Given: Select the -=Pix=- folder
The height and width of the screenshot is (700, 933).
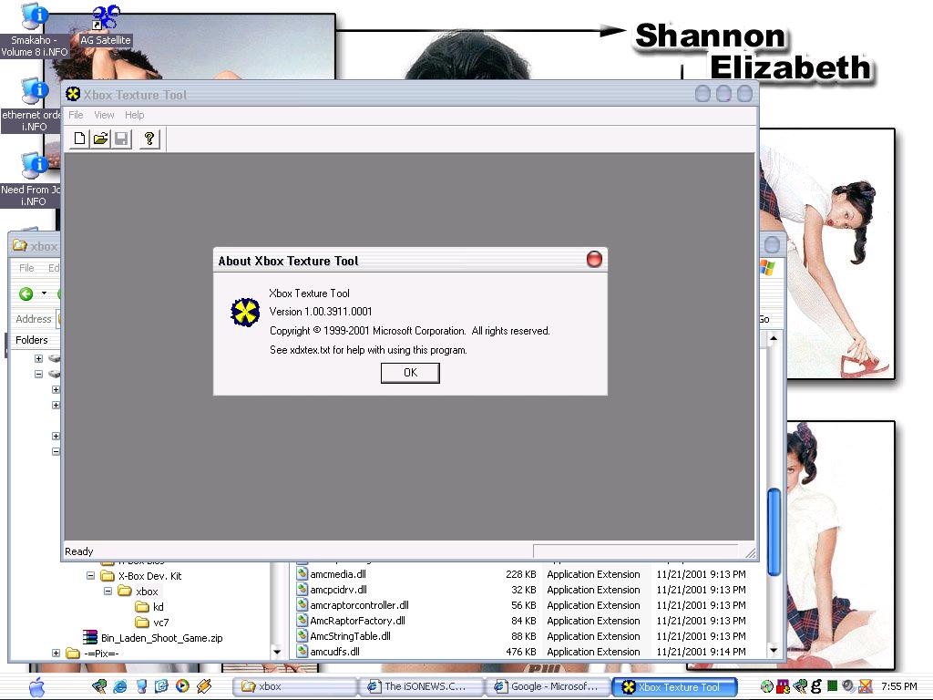Looking at the screenshot, I should 101,653.
